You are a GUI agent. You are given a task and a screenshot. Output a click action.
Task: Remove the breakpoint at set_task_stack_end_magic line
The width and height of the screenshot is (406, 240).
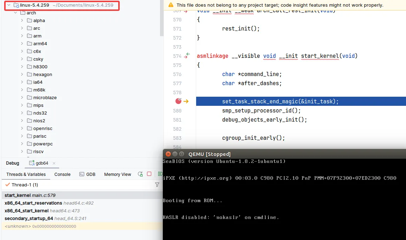(x=178, y=101)
